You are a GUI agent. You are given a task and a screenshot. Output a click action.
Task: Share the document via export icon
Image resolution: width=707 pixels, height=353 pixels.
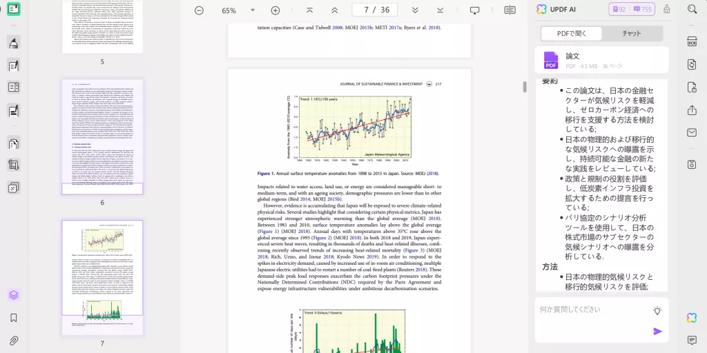point(692,110)
